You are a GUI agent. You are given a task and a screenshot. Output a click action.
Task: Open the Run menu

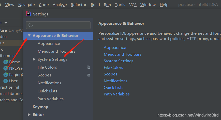(x=107, y=5)
